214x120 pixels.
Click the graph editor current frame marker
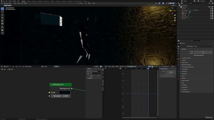click(148, 69)
